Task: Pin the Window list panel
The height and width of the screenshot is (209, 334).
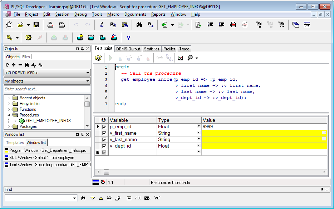Action: tap(83, 134)
